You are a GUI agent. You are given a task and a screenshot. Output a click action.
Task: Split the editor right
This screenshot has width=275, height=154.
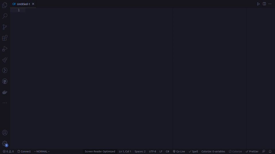pyautogui.click(x=264, y=4)
